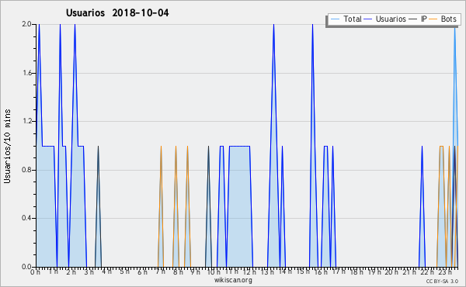The width and height of the screenshot is (466, 287).
Task: Click the blue spike before 22 h
Action: click(x=422, y=206)
